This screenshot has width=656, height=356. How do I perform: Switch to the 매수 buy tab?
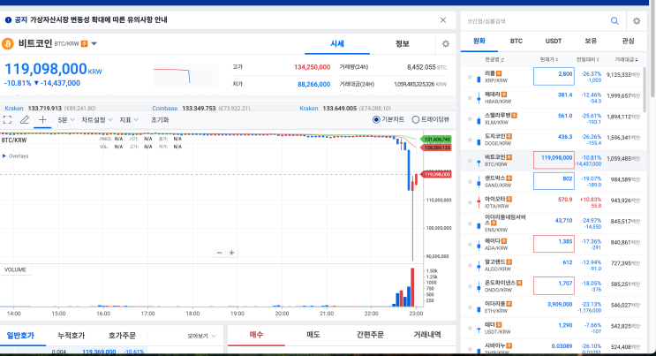point(256,335)
